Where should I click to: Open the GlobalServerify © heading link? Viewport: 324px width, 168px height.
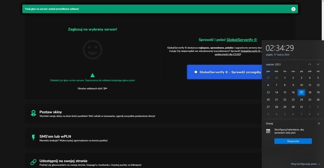[242, 39]
